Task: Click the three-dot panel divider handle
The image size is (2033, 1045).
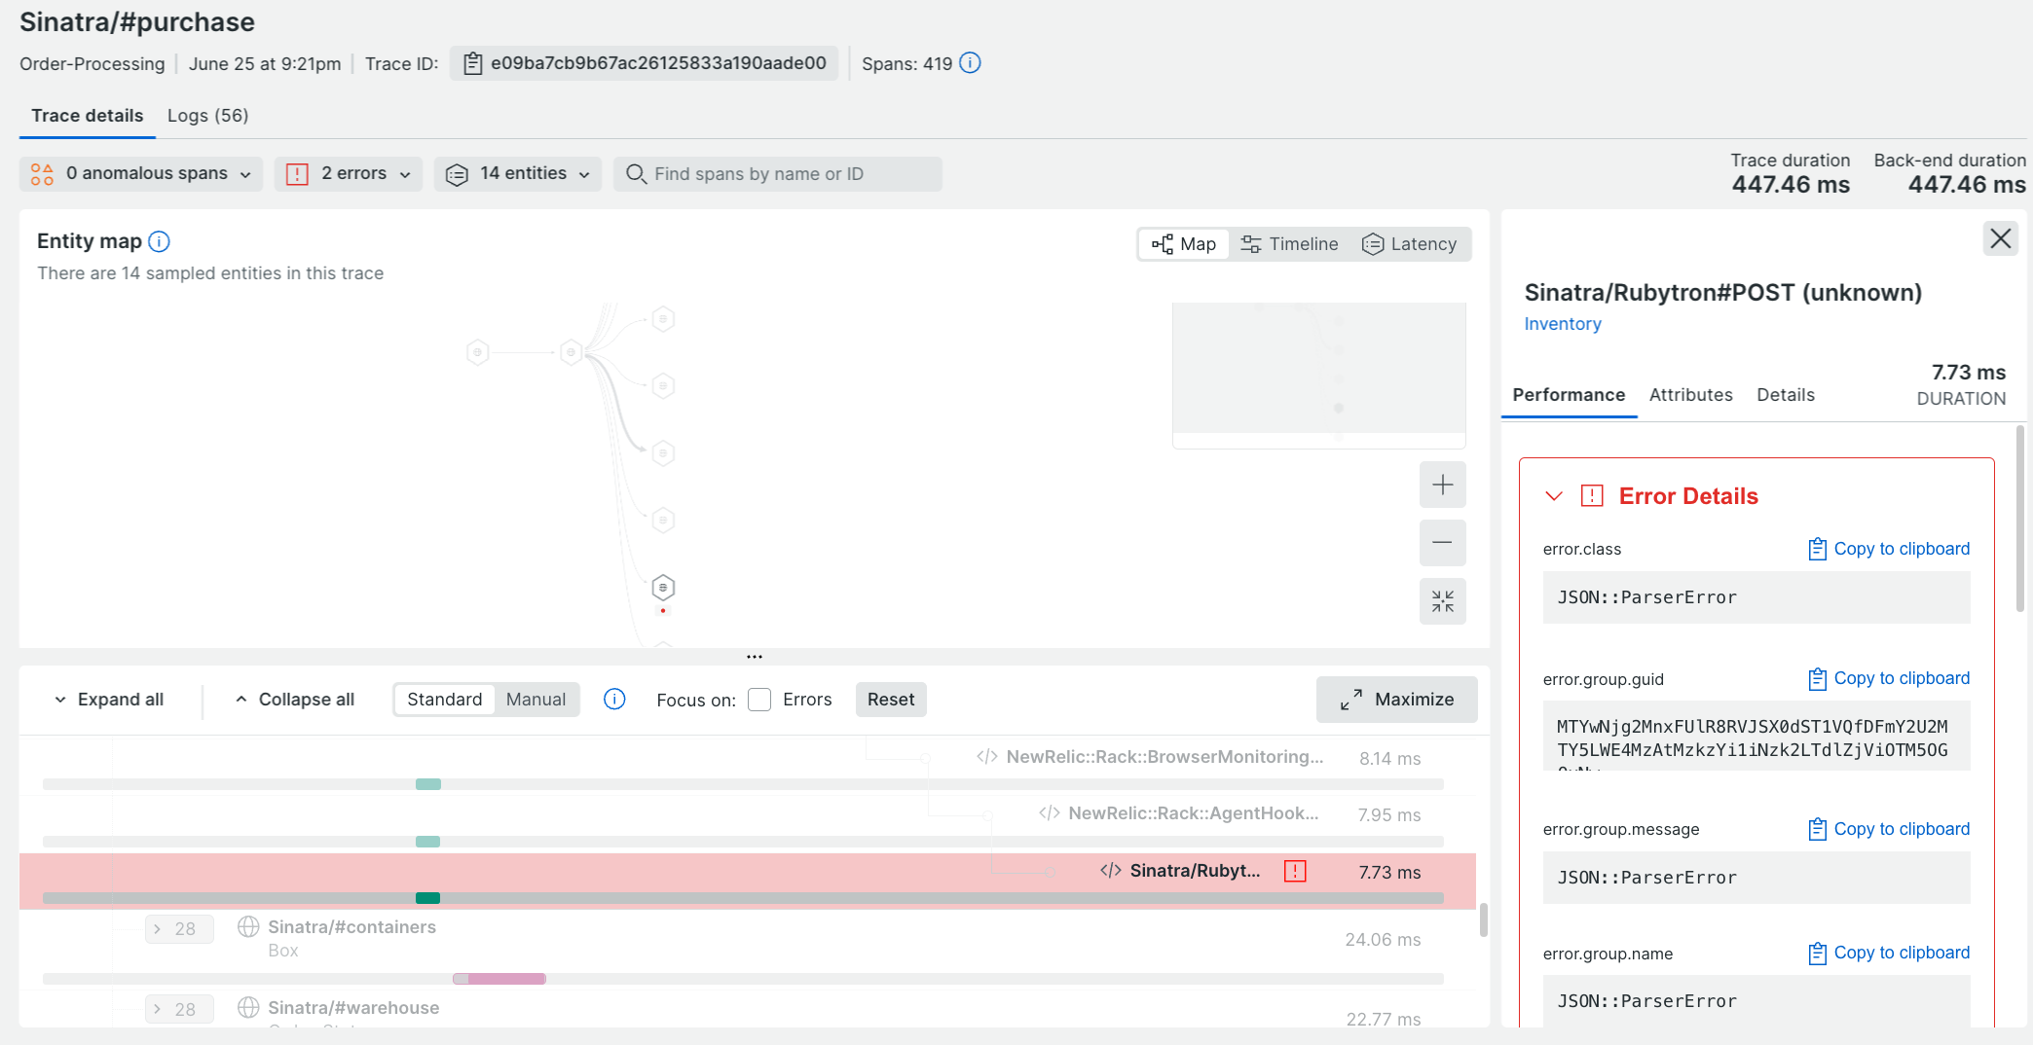Action: tap(755, 657)
